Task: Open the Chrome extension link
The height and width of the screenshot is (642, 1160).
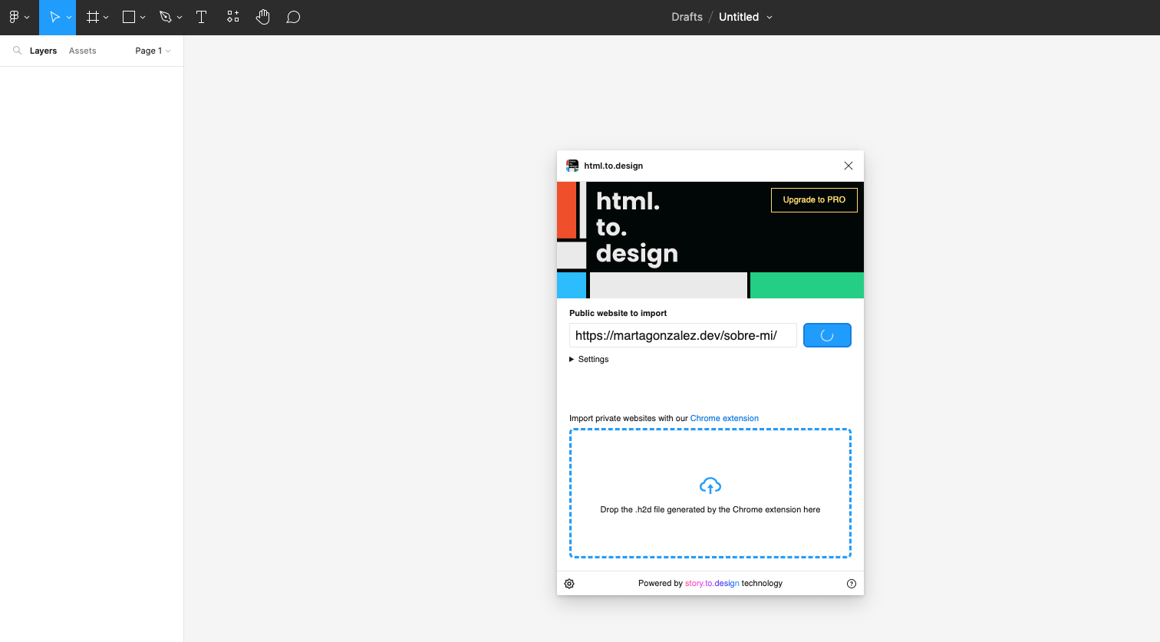Action: 724,418
